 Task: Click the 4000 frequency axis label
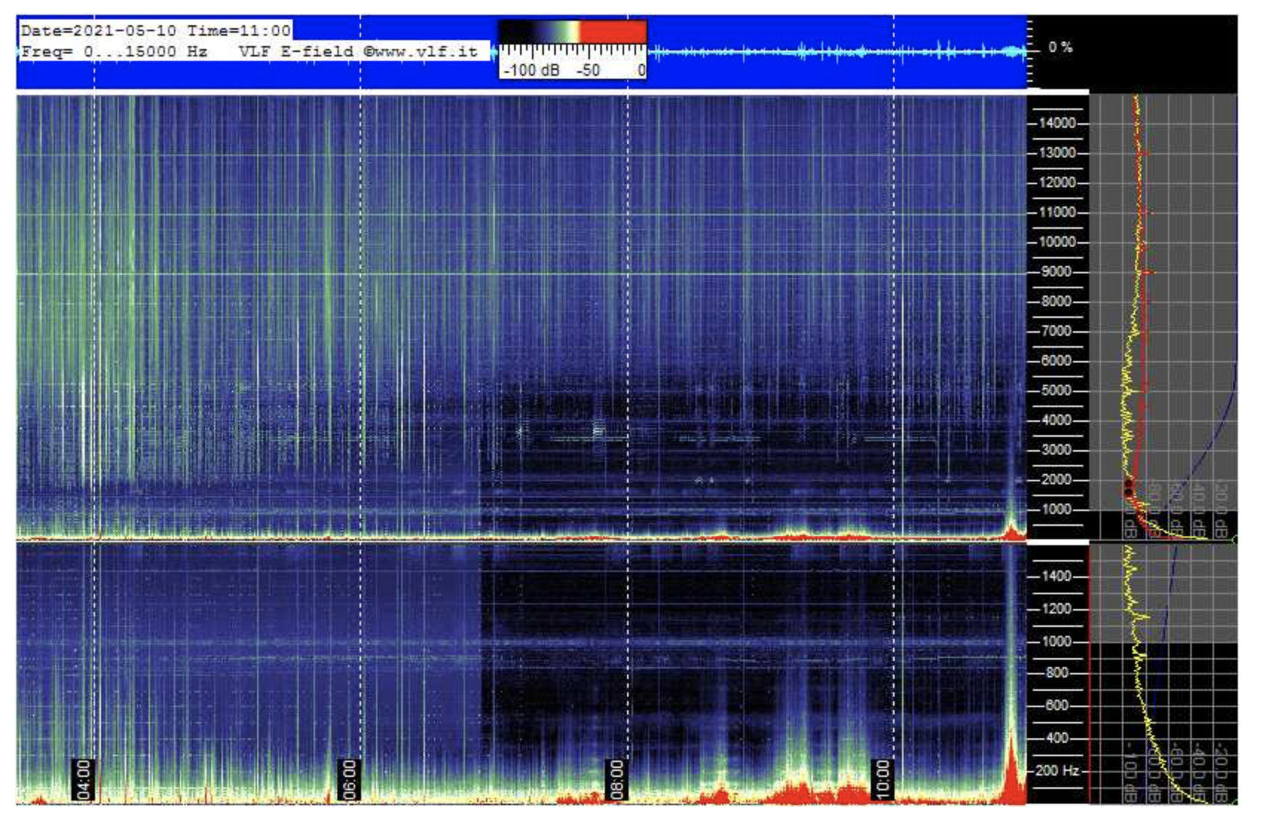tap(1057, 420)
